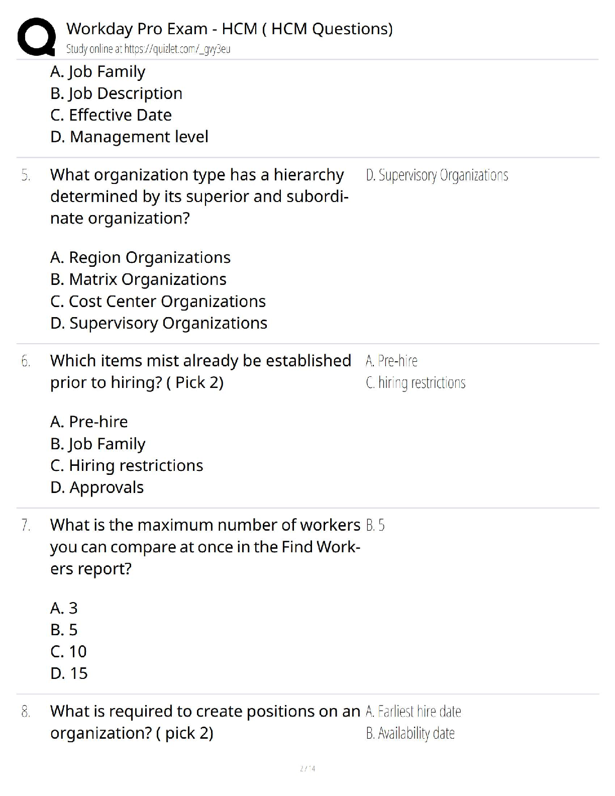Click the page number at bottom

(x=307, y=768)
